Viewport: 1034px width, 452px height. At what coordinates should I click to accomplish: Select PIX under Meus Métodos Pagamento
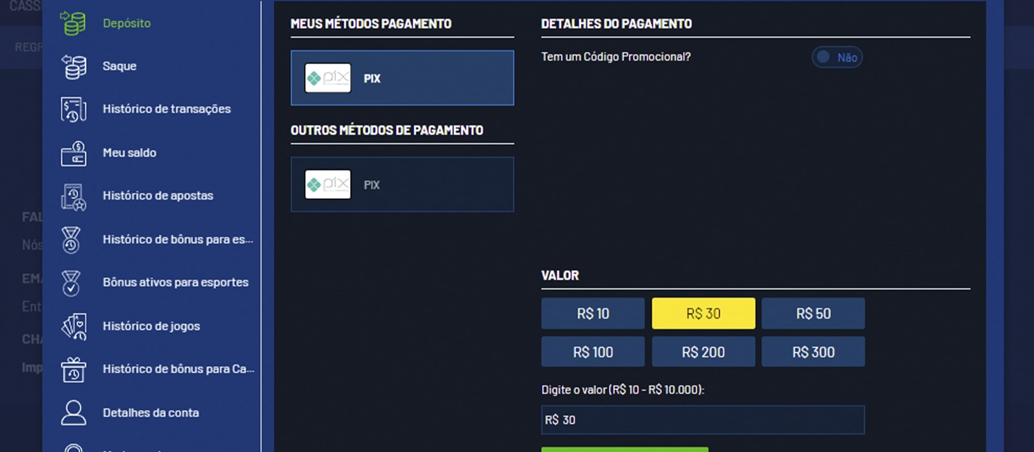402,78
